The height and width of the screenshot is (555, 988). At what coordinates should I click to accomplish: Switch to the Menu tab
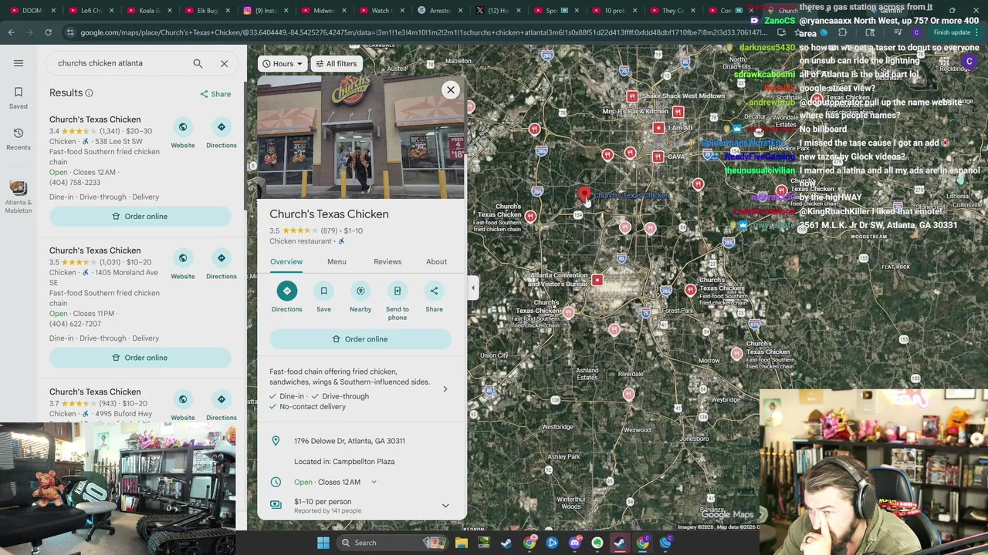337,261
